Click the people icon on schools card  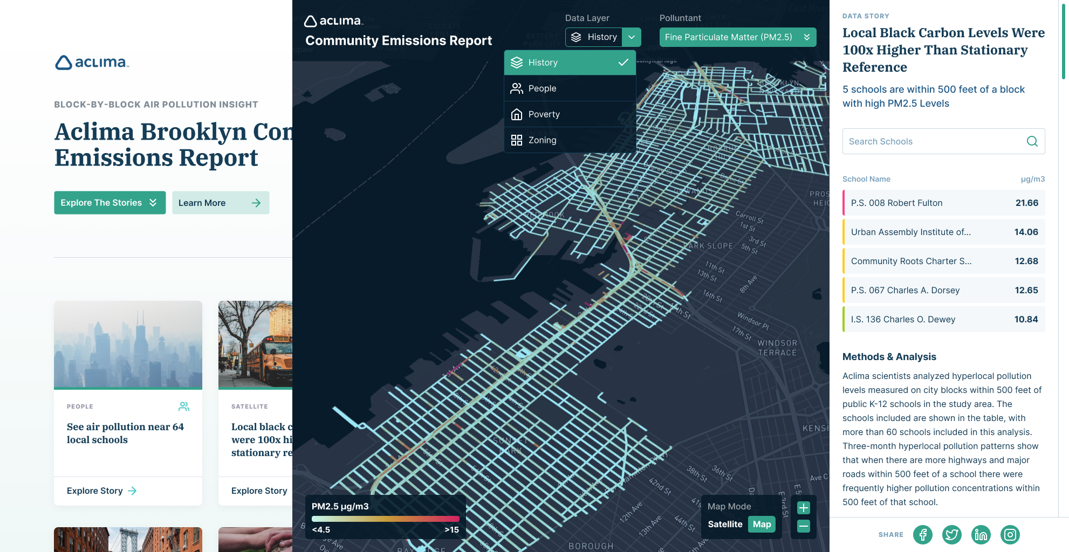[x=184, y=406]
